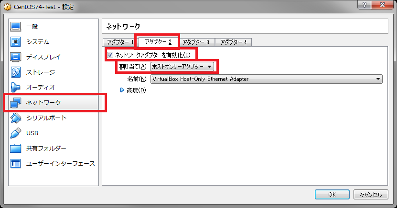
Task: Select シリアルポート text in settings list
Action: click(x=46, y=118)
